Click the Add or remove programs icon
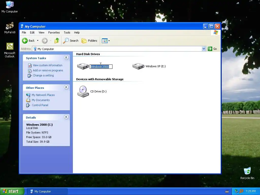 pyautogui.click(x=30, y=71)
